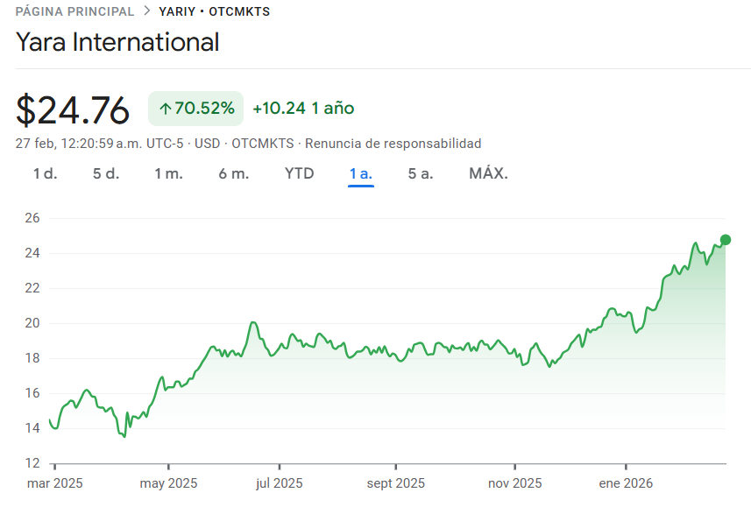This screenshot has height=507, width=751.
Task: Click the 20 y-axis value
Action: pos(32,323)
